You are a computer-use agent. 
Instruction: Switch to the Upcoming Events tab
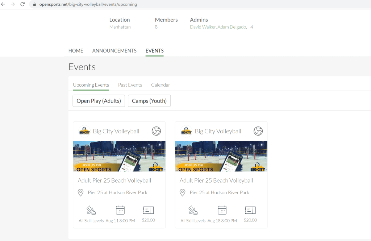click(91, 85)
